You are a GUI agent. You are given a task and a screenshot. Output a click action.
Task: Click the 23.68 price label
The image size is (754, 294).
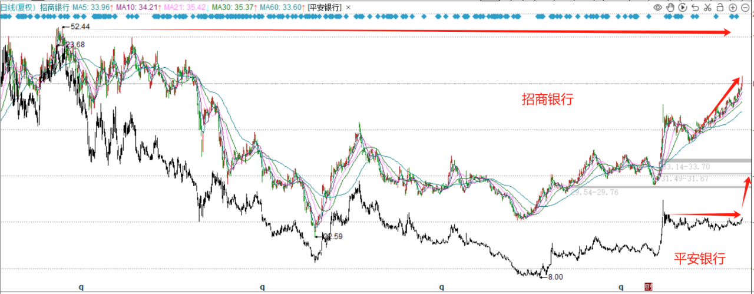pyautogui.click(x=75, y=45)
